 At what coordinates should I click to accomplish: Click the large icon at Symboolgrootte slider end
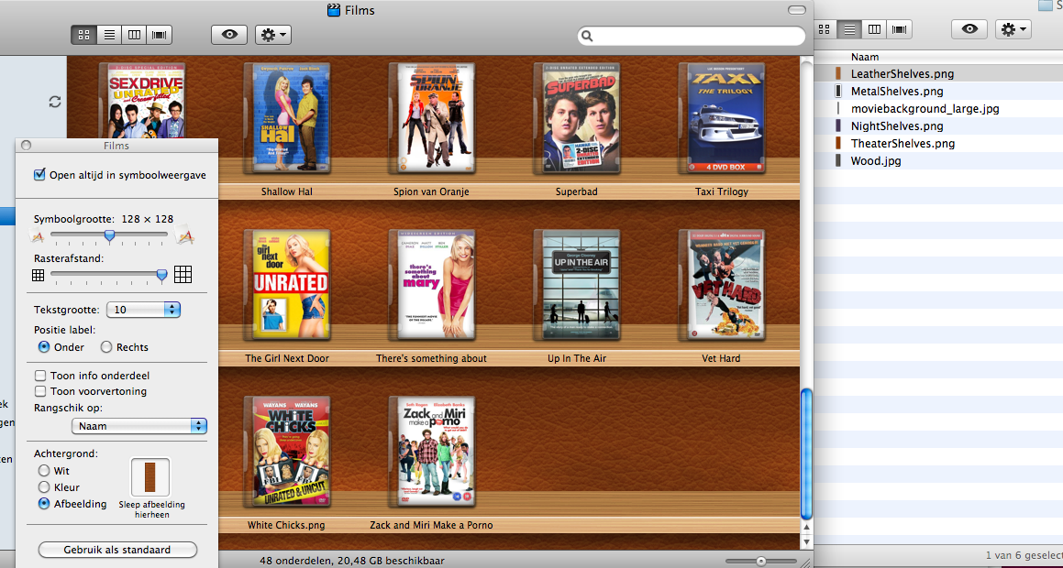pos(184,235)
